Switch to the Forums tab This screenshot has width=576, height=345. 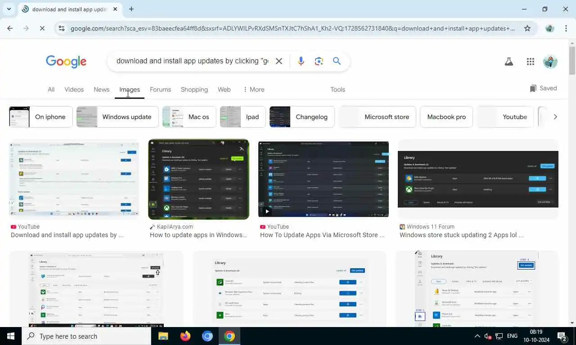[x=160, y=89]
